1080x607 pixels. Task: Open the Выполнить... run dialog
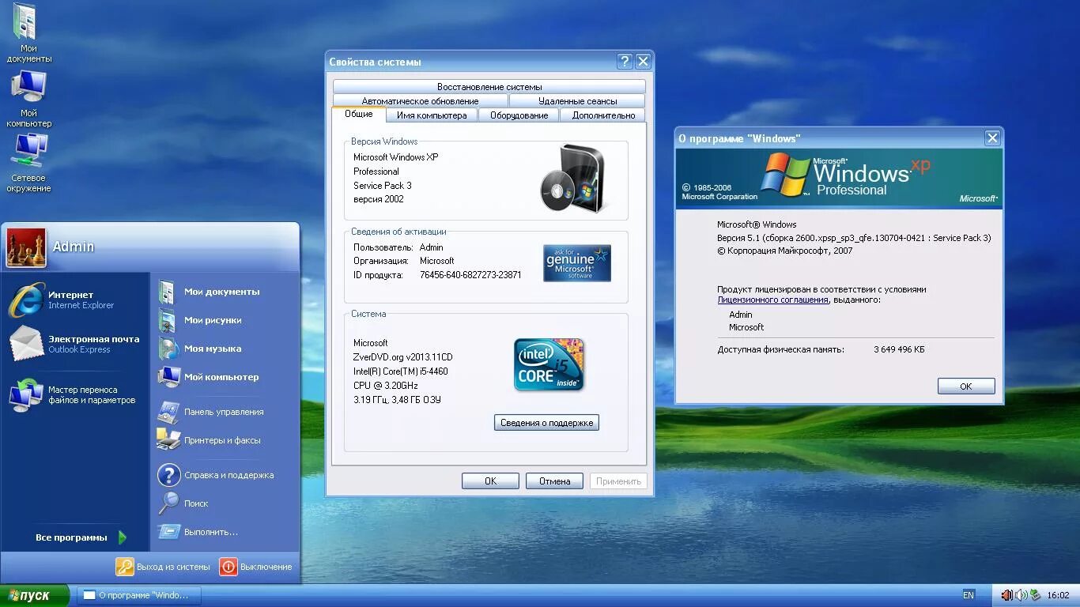click(x=224, y=532)
